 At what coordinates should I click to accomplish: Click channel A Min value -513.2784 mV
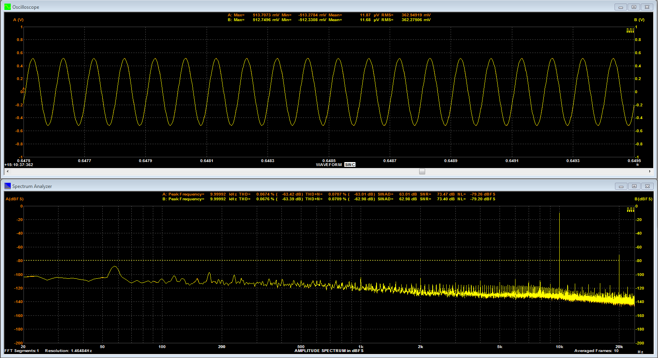pyautogui.click(x=312, y=15)
